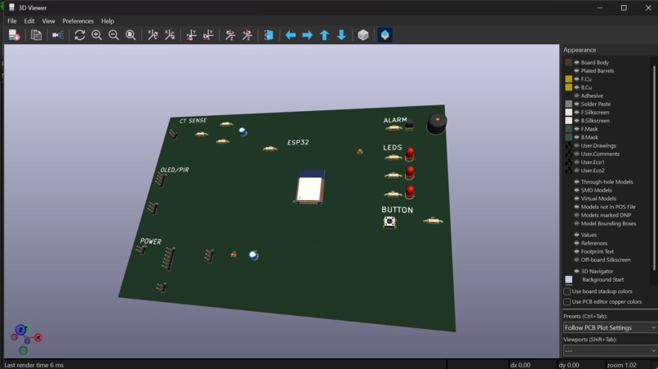Click the Redraw view refresh icon
The height and width of the screenshot is (369, 658).
[80, 35]
